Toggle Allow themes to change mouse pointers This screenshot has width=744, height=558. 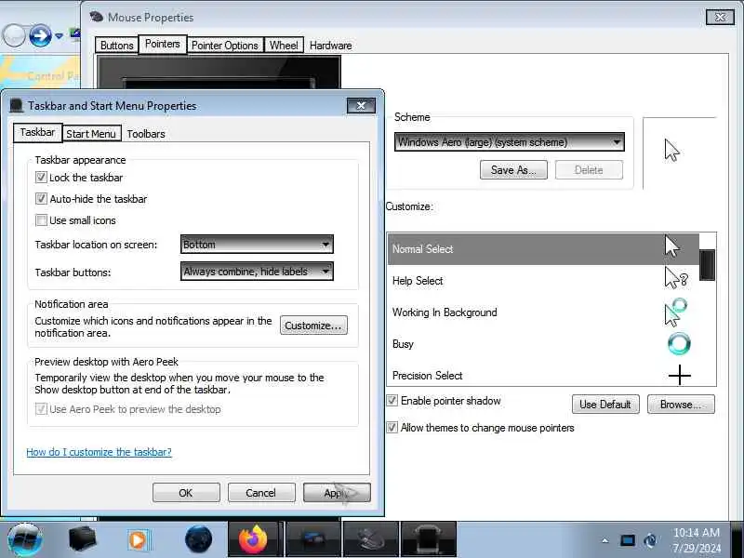(392, 428)
